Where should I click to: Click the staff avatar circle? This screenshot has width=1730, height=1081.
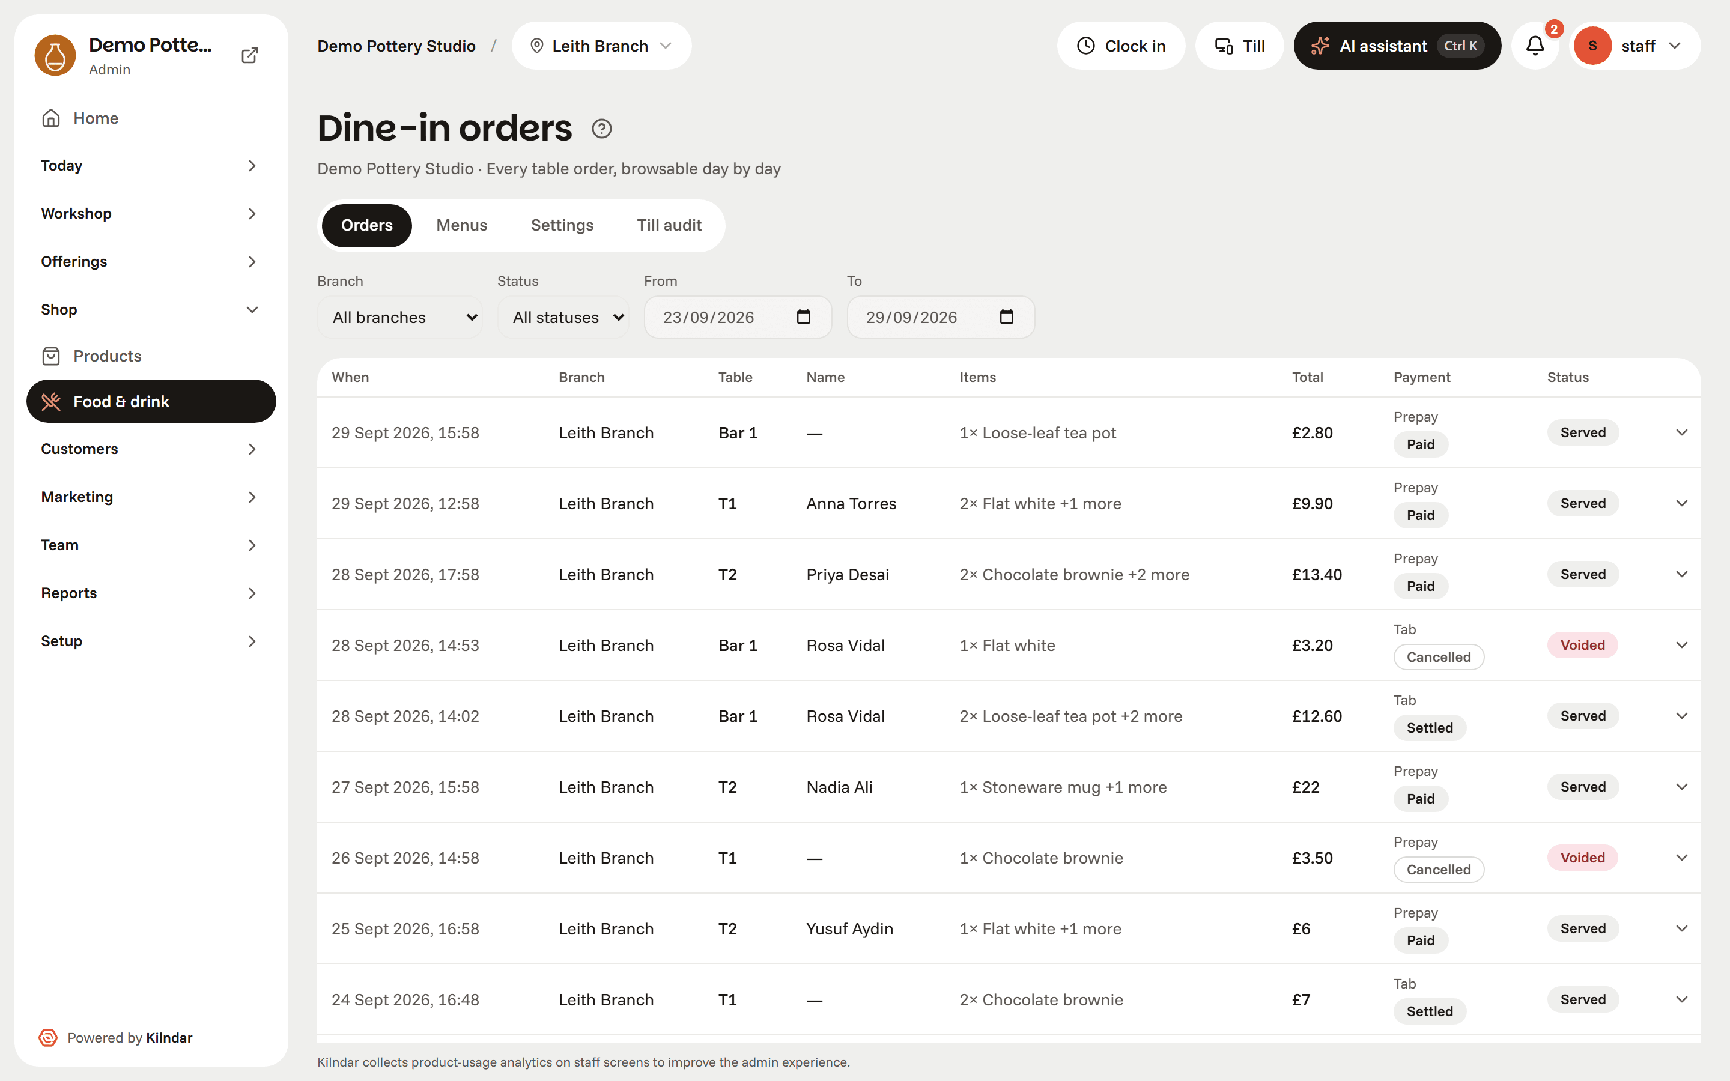(1593, 46)
